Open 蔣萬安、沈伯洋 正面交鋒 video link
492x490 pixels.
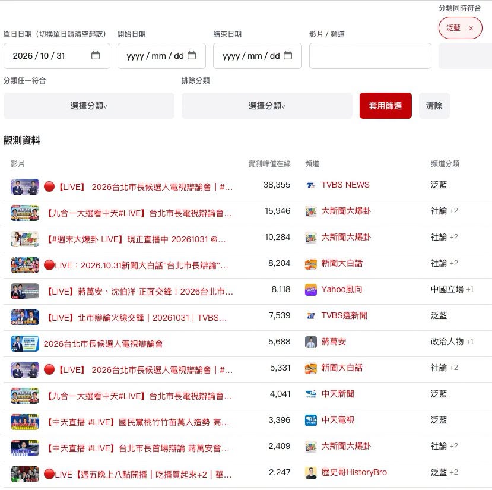(138, 292)
